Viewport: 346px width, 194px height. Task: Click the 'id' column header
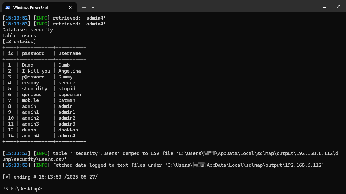[11, 53]
